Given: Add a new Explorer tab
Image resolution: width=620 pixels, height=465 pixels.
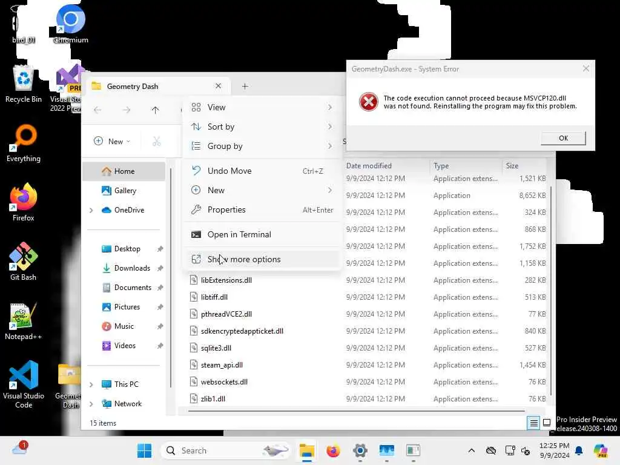Looking at the screenshot, I should [x=245, y=86].
